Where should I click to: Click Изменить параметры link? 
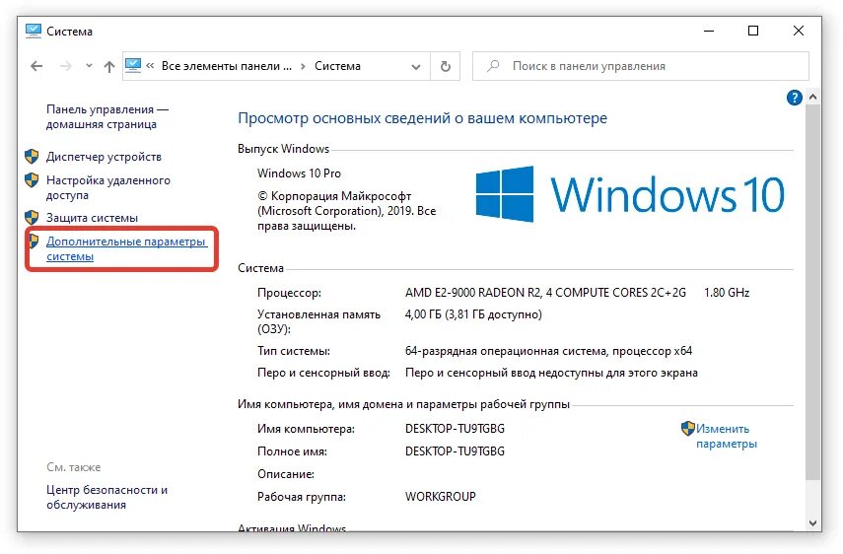727,437
